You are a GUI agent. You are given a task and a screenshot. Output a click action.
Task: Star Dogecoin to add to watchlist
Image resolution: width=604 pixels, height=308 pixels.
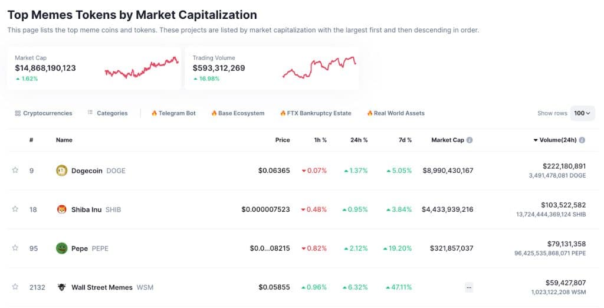(15, 171)
